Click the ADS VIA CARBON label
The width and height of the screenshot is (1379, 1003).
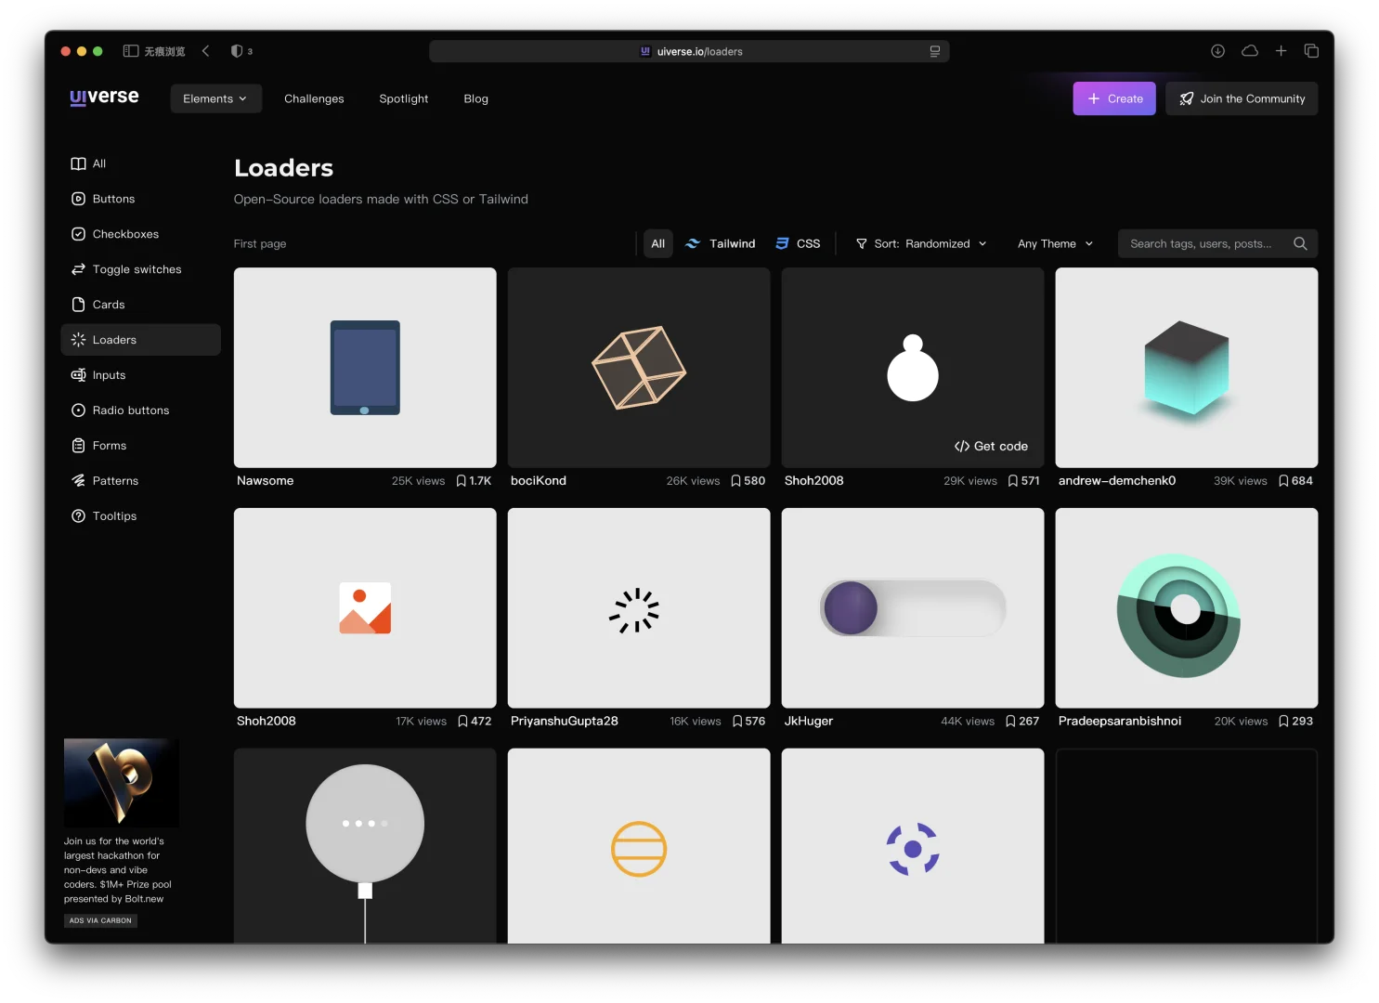(100, 921)
